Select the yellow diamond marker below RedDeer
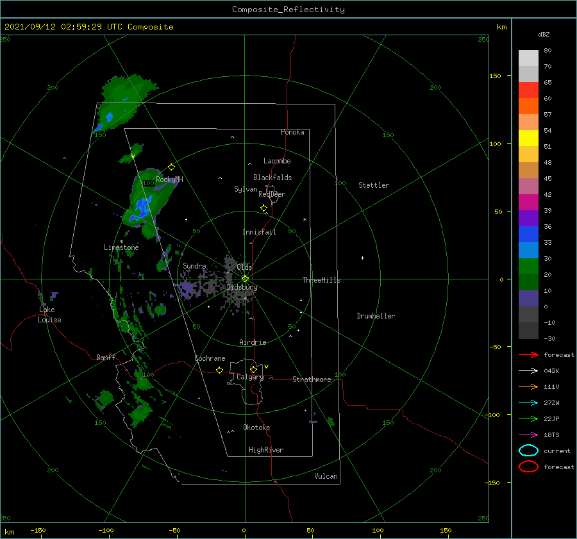The image size is (577, 539). coord(263,208)
